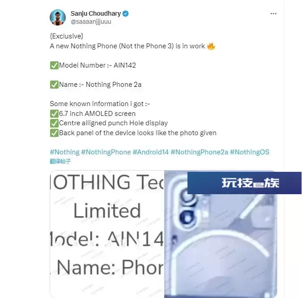The width and height of the screenshot is (302, 298).
Task: Open Sanju Choudhary's profile avatar
Action: 58,17
